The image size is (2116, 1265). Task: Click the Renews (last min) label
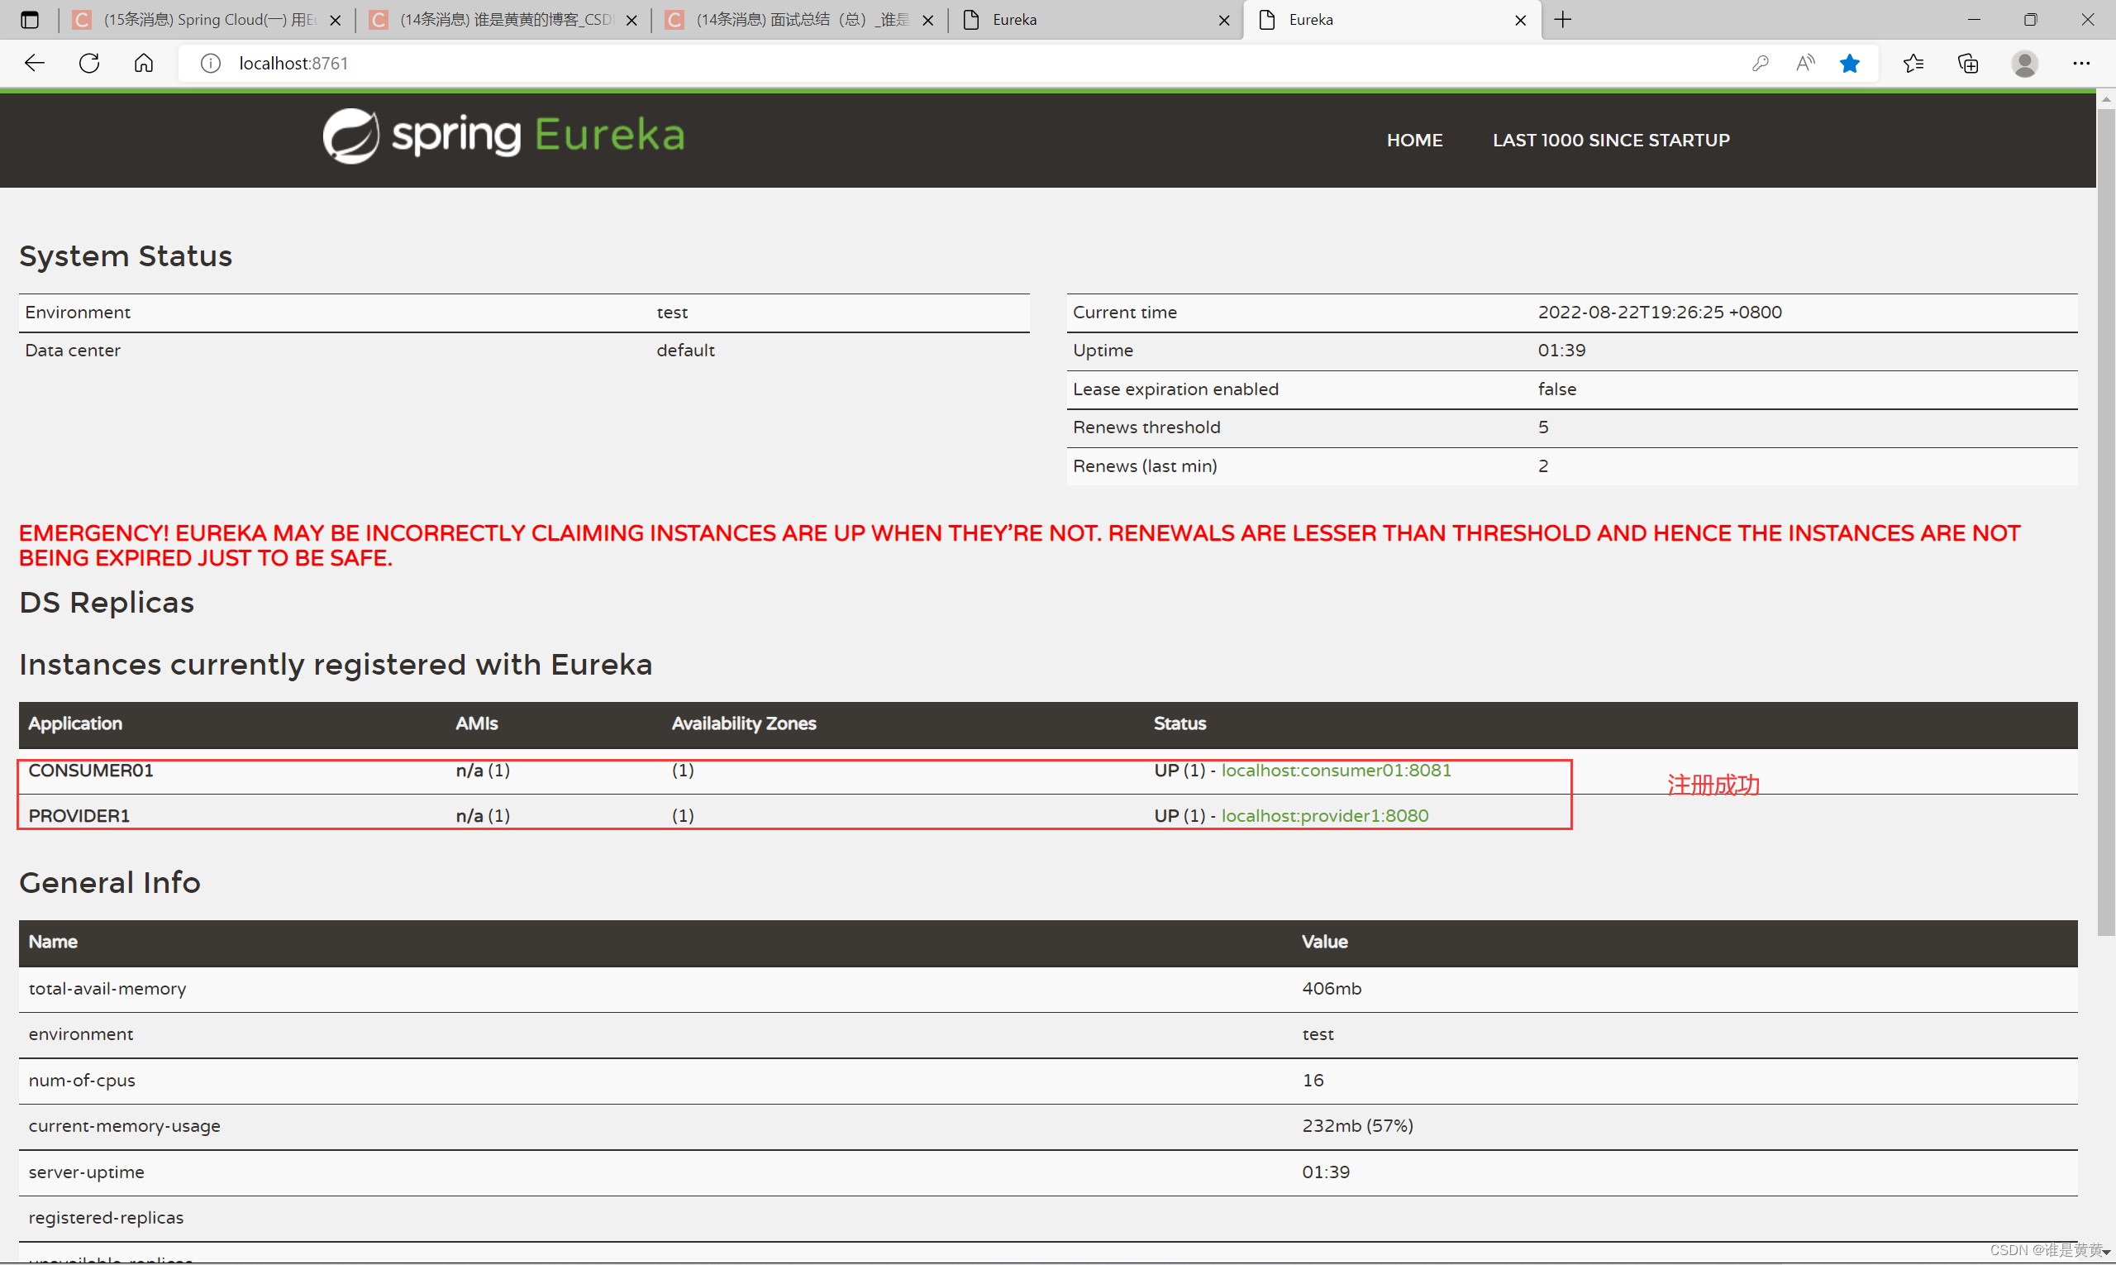[x=1145, y=465]
